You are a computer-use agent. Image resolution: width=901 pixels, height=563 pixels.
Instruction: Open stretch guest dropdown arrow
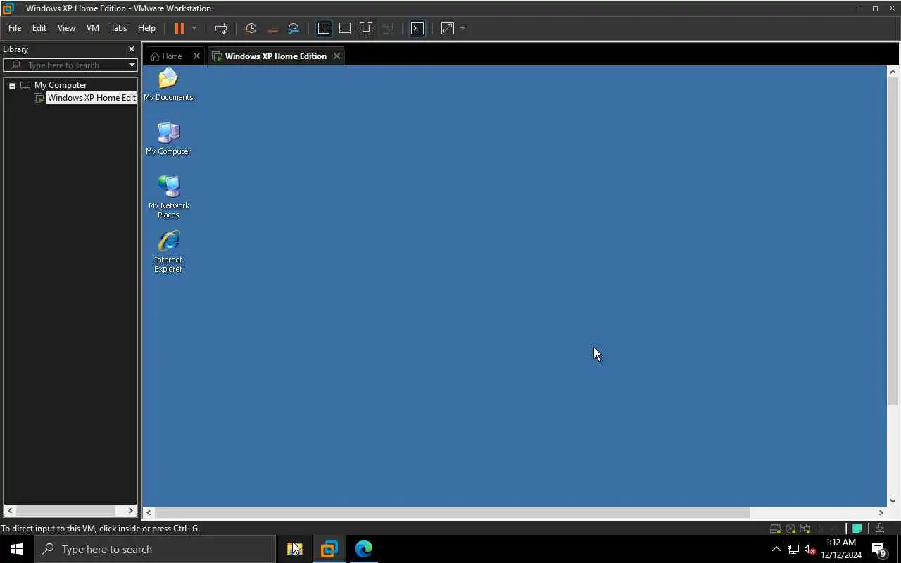(x=462, y=28)
